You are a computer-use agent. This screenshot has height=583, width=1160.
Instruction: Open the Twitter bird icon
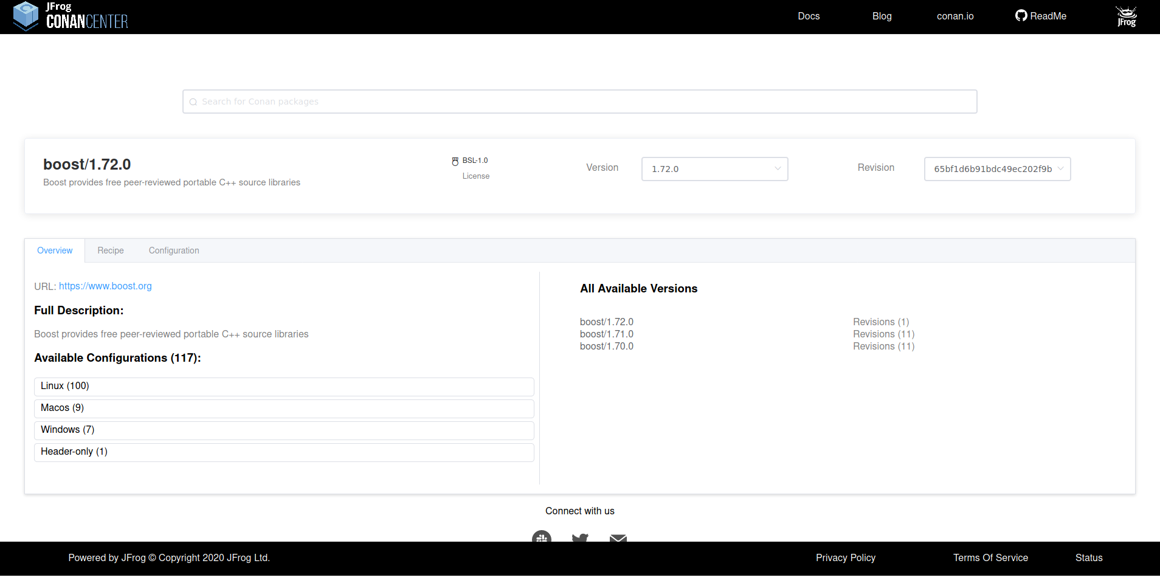[580, 537]
